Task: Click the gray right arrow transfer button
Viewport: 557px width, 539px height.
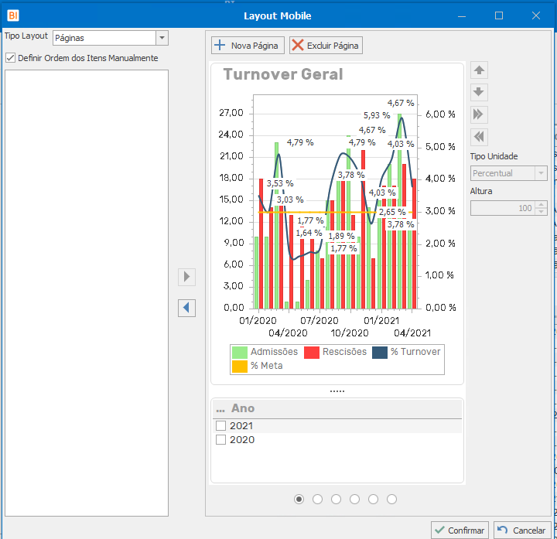Action: pyautogui.click(x=186, y=277)
